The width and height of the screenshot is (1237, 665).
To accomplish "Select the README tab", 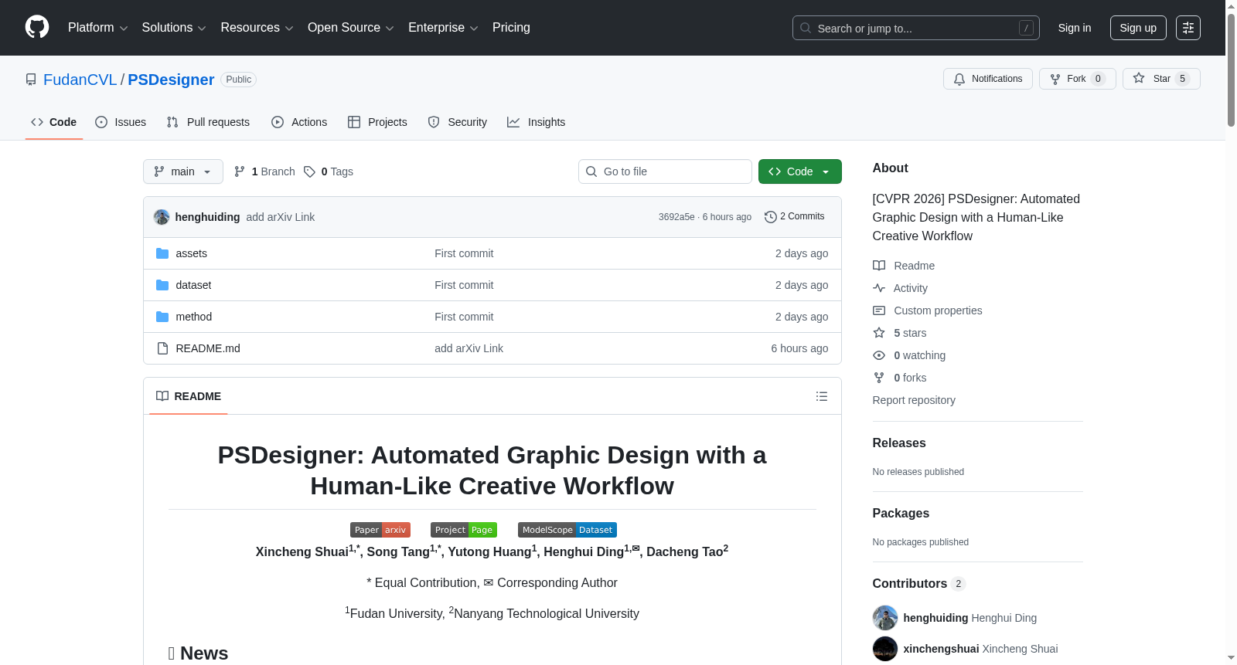I will pyautogui.click(x=189, y=396).
